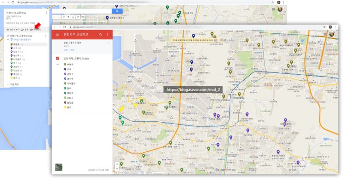Click 공유 link in the preview side panel

[x=66, y=50]
